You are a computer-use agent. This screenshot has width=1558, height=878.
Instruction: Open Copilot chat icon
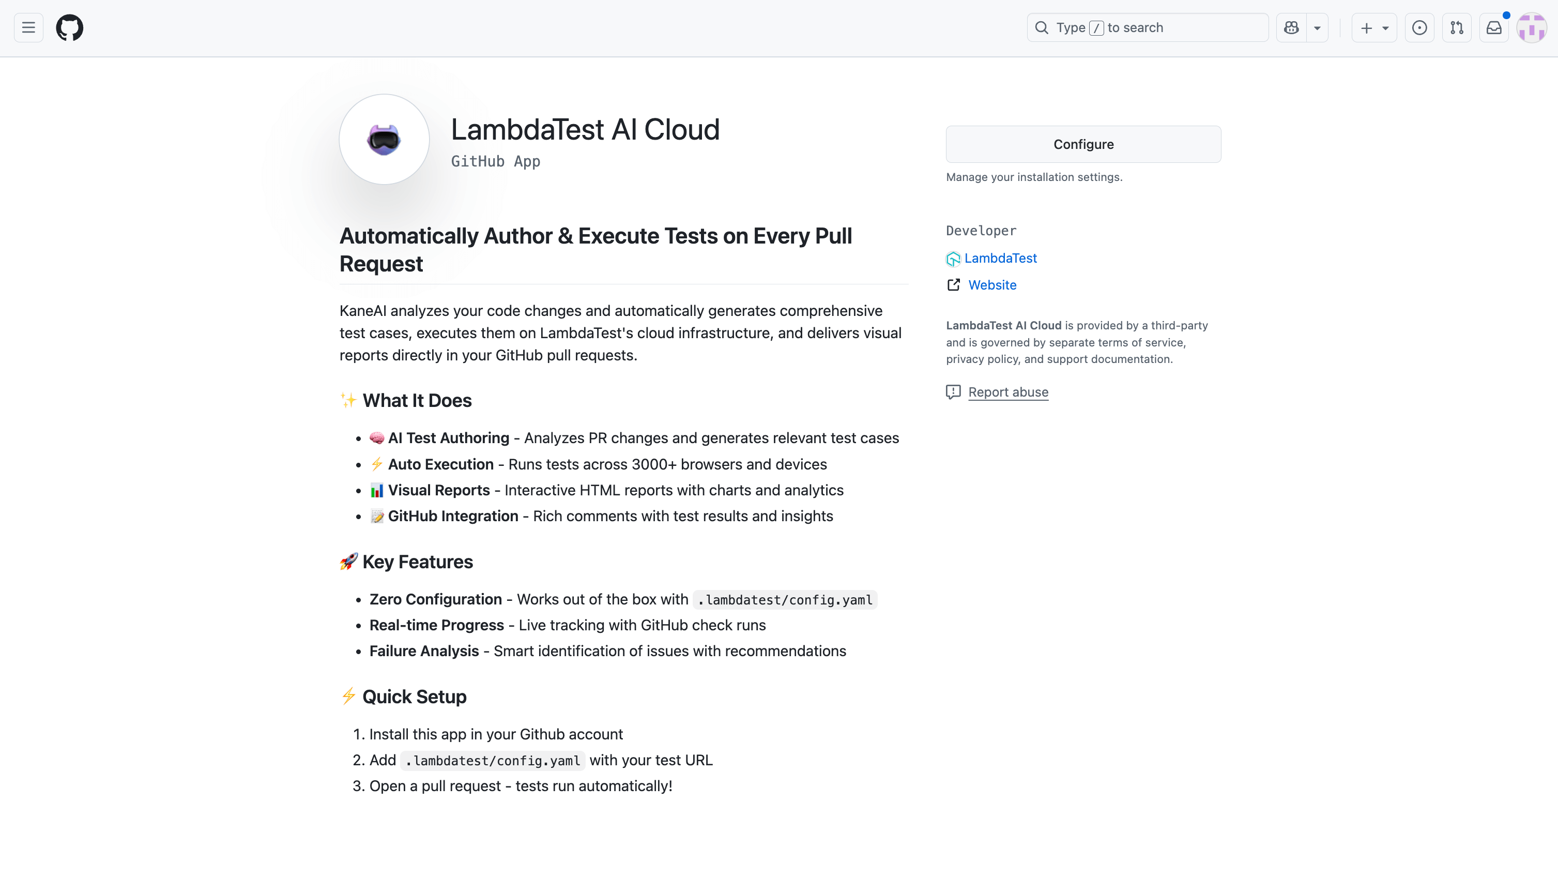1291,28
